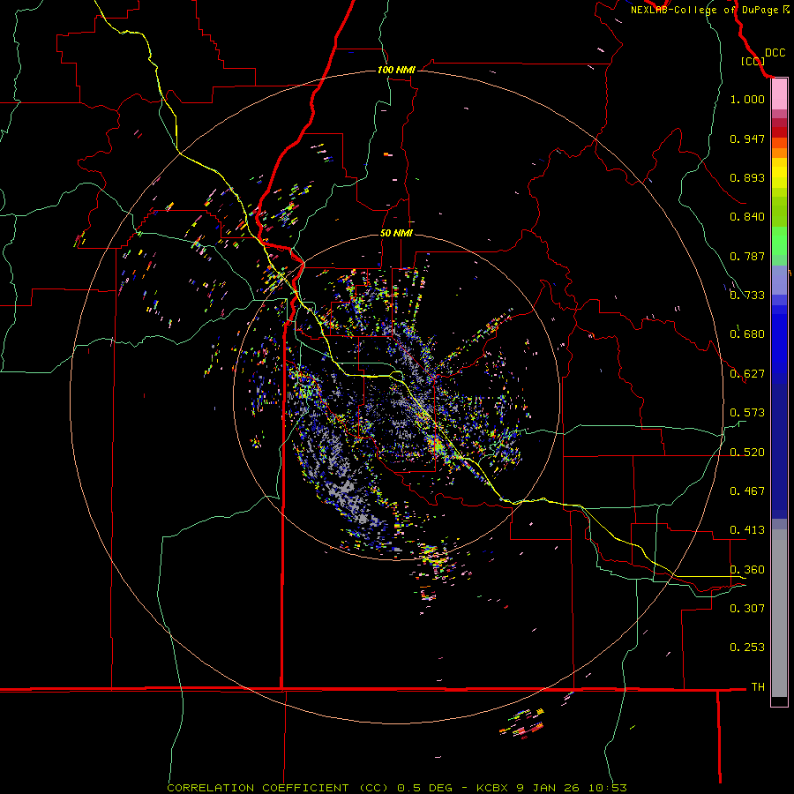Click the 0.5 DEG elevation text in caption
This screenshot has width=794, height=794.
(425, 788)
